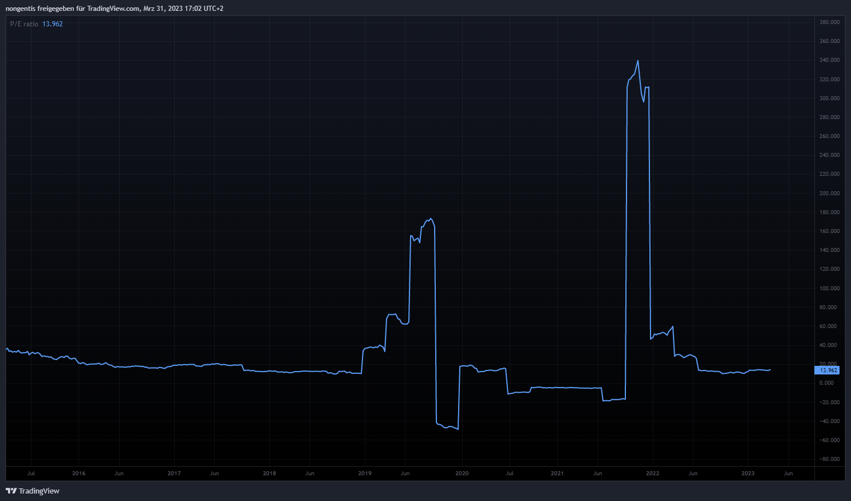Click the 200.000 price scale label
Screen dimensions: 851x501
829,194
